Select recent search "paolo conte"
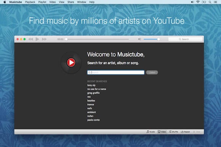 [93, 120]
